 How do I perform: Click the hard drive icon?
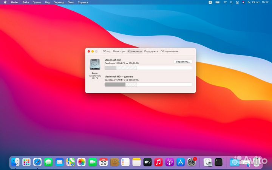tap(95, 64)
